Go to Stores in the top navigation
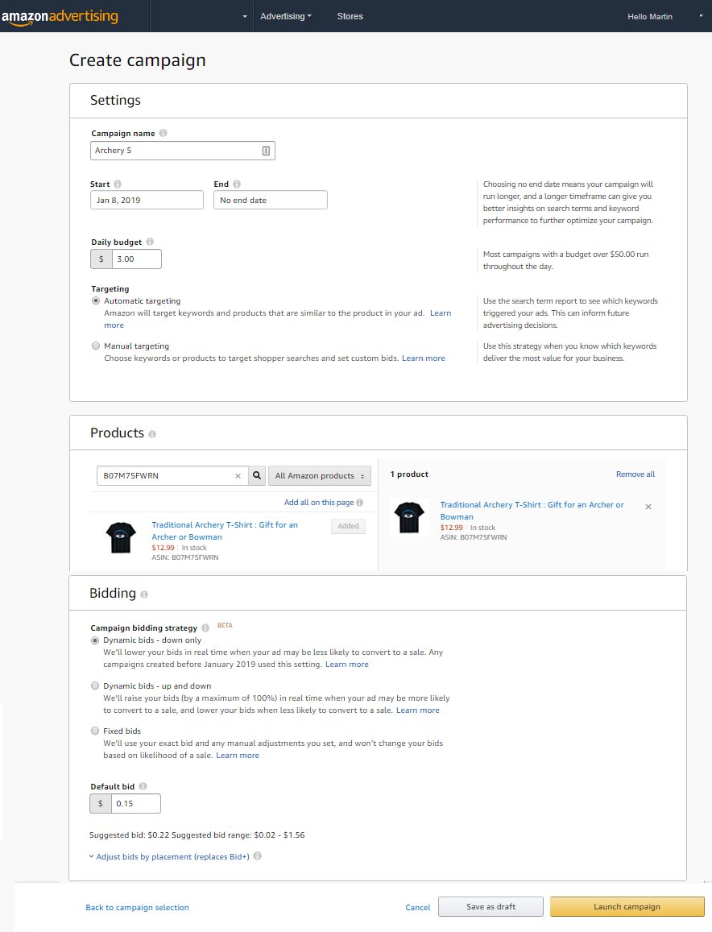Viewport: 712px width, 932px height. click(x=350, y=16)
